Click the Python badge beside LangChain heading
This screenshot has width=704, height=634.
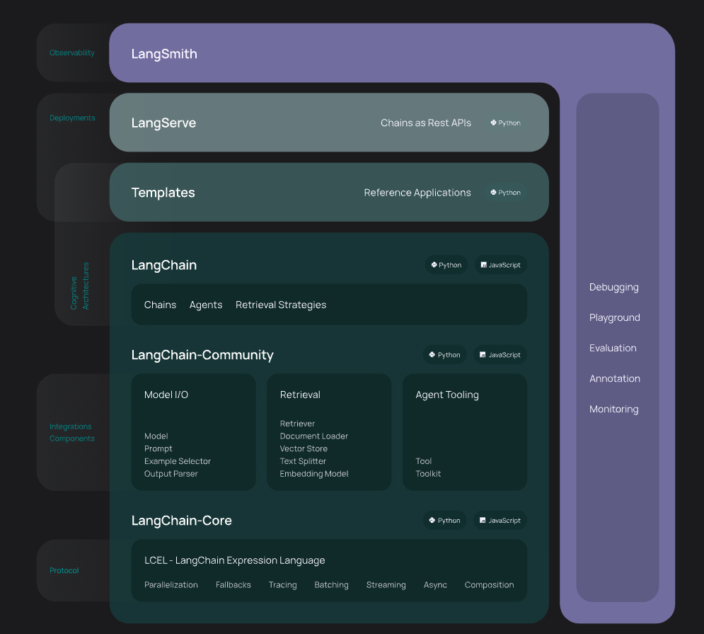click(446, 265)
